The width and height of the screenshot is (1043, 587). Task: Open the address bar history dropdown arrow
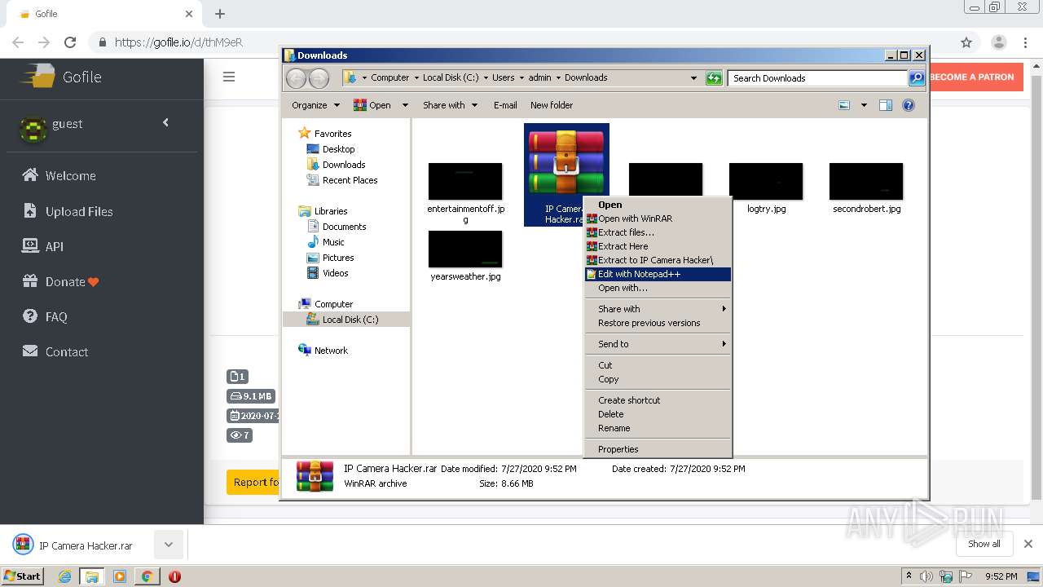click(693, 78)
